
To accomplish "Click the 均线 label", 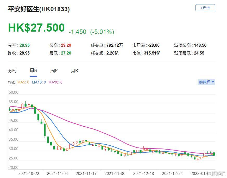I will 12,82.
